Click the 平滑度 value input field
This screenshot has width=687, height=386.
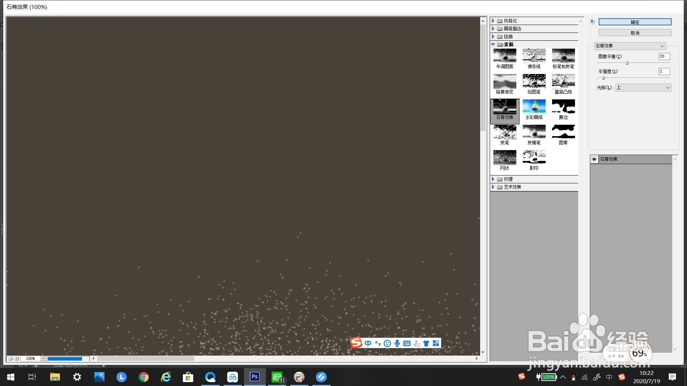pyautogui.click(x=664, y=71)
